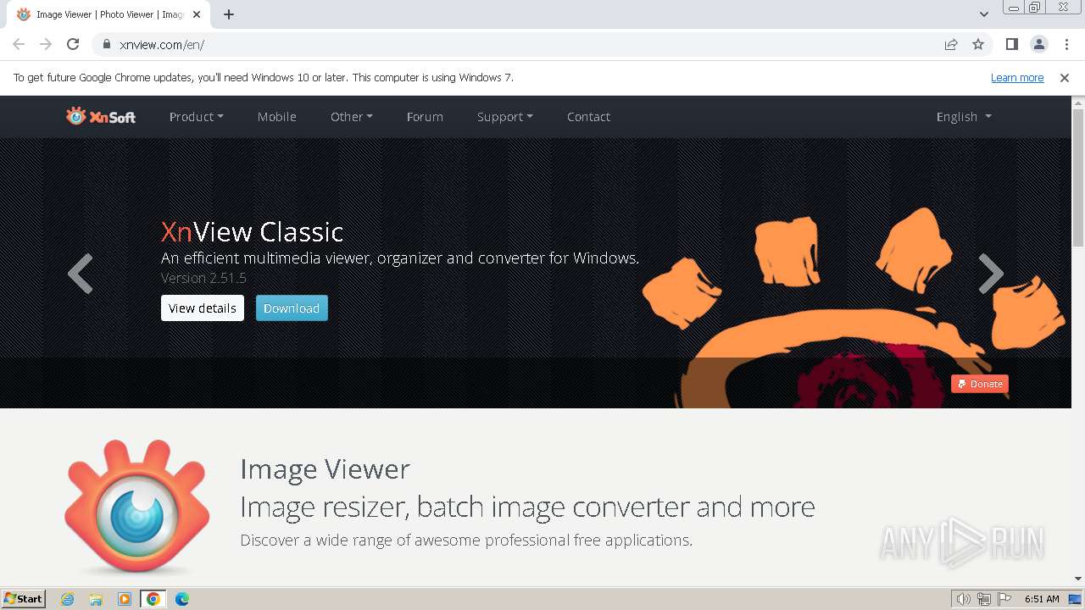View site info via padlock icon
Screen dimensions: 1085x610
[x=106, y=44]
